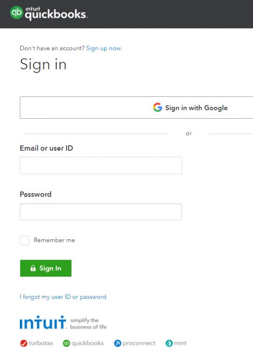Viewport: 253px width, 362px height.
Task: Click the ProConnect icon in the footer
Action: click(x=117, y=343)
